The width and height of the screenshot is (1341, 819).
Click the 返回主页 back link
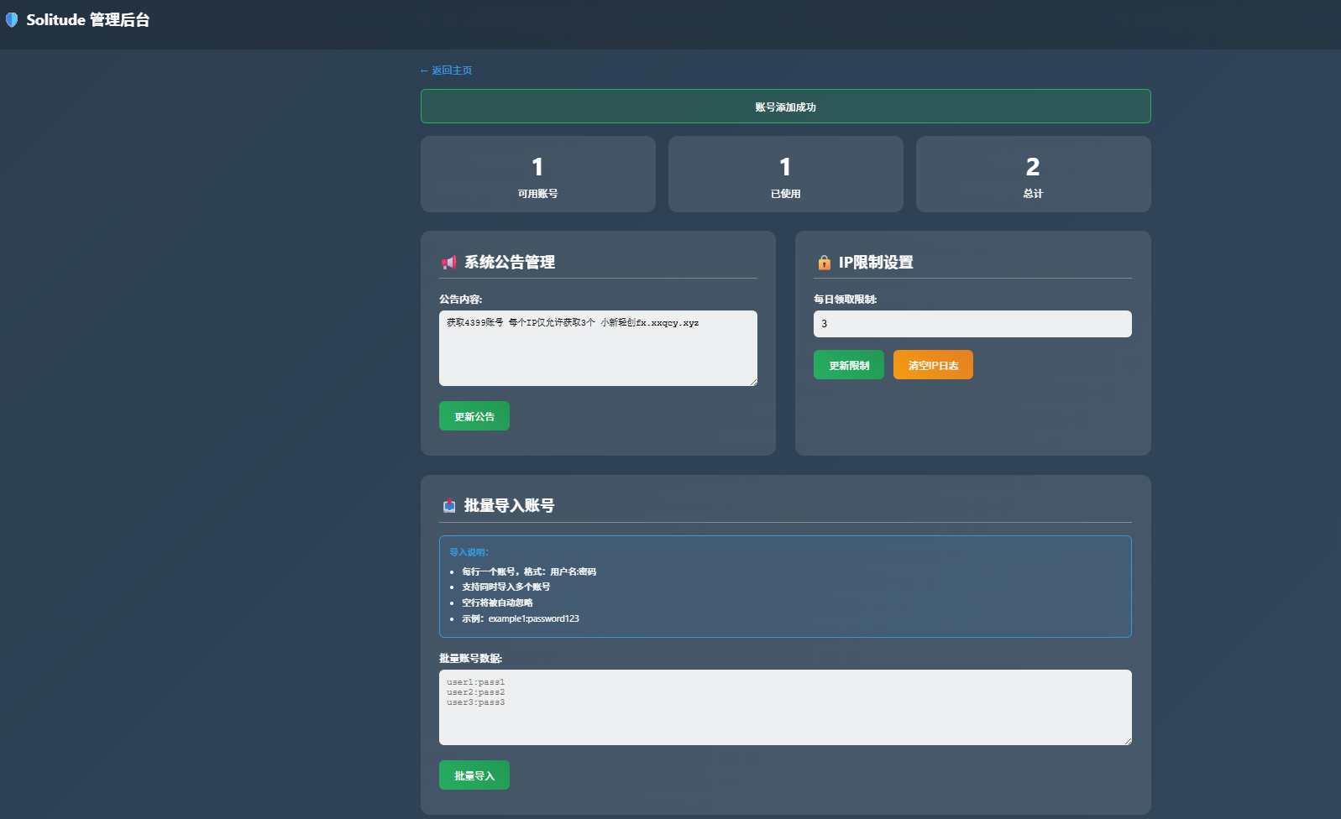[446, 70]
